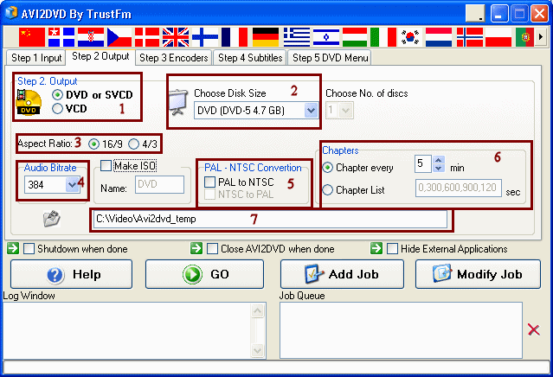
Task: Click green arrow beside Hide External Applications
Action: click(x=376, y=248)
